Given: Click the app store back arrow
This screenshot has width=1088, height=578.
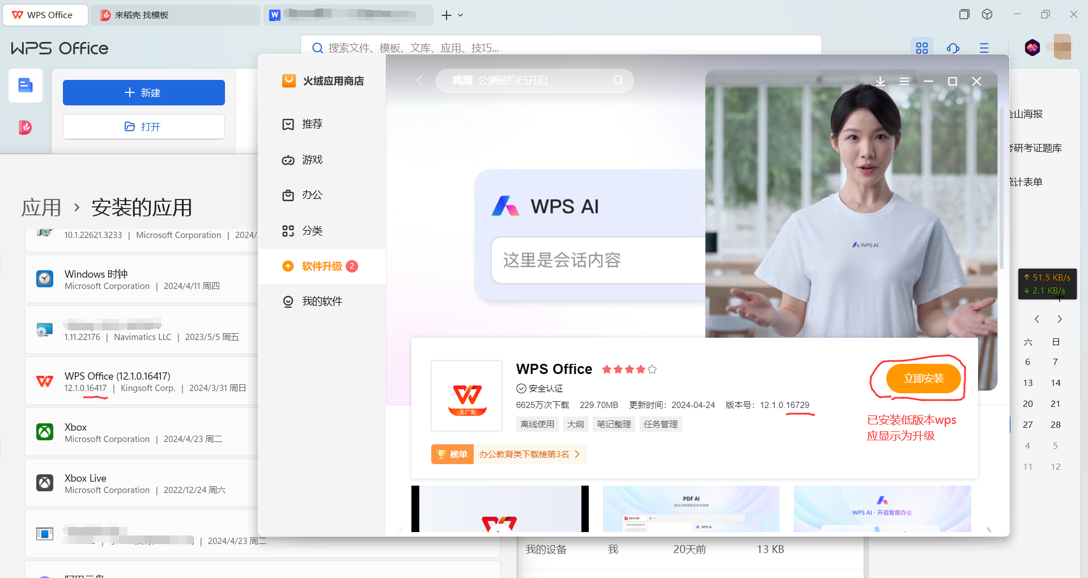Looking at the screenshot, I should point(419,80).
